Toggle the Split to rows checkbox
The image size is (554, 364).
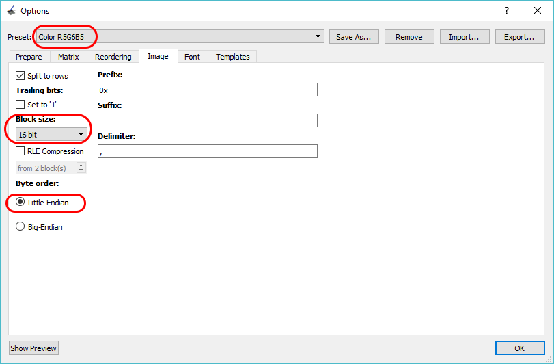click(20, 76)
